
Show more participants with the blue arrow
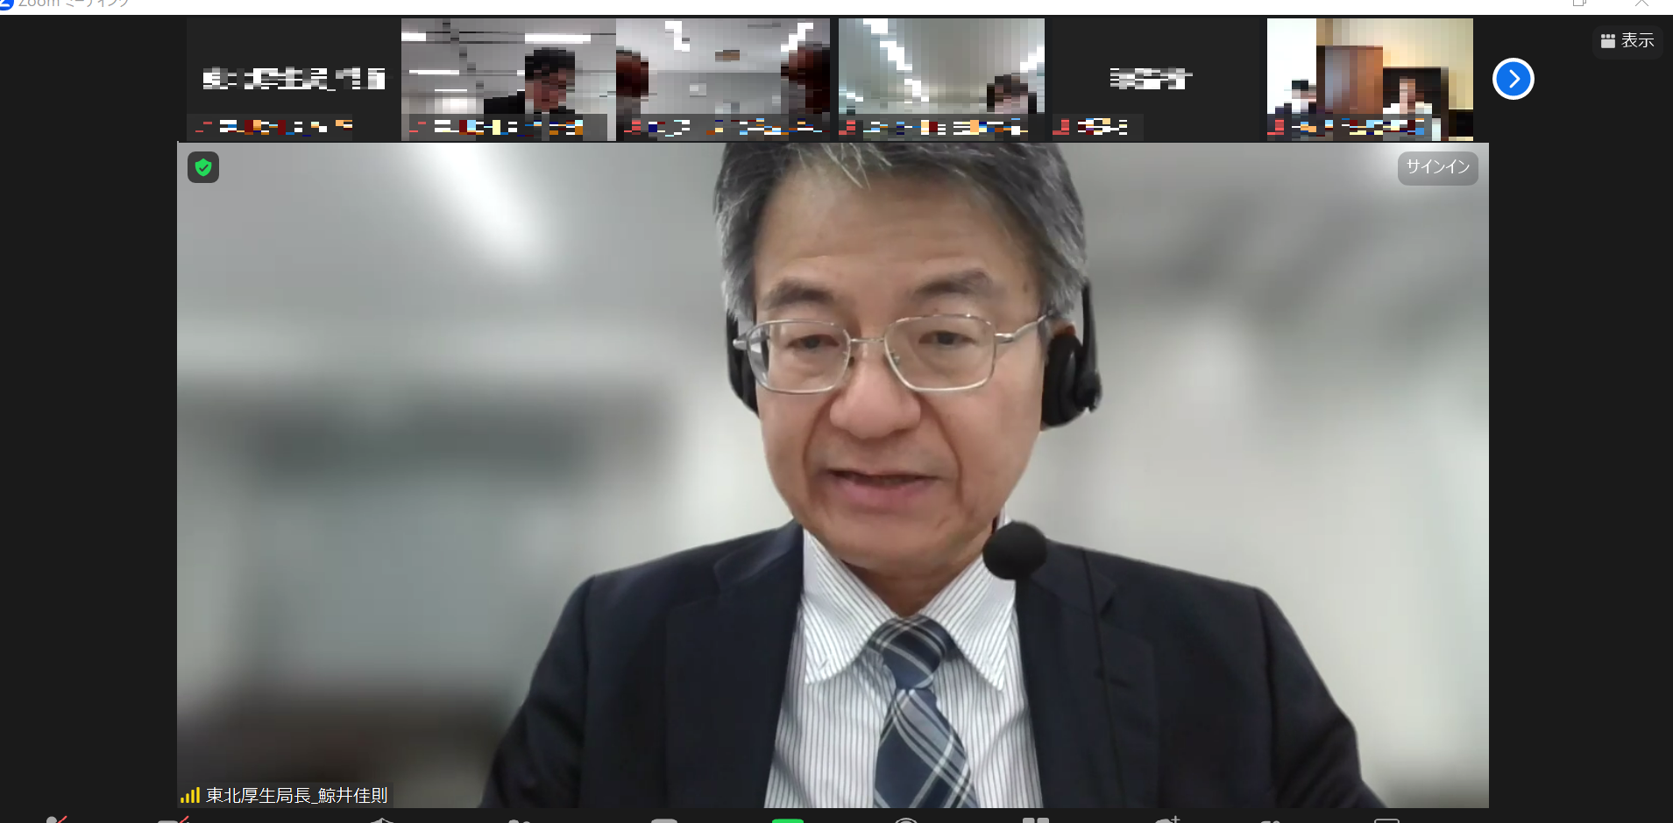(x=1513, y=79)
